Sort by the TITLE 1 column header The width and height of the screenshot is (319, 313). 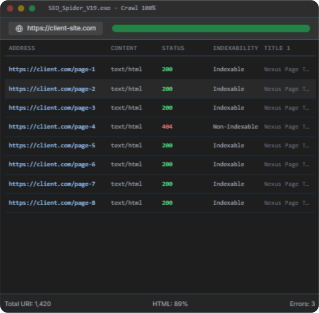277,48
